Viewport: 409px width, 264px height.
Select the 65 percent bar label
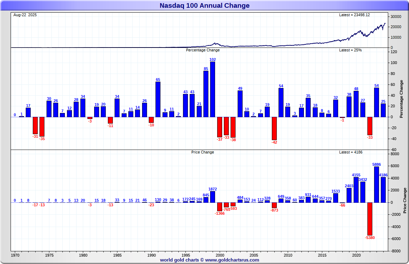[158, 80]
